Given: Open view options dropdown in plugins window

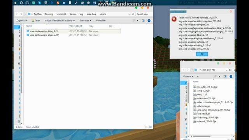Looking at the screenshot, I should coord(137,21).
